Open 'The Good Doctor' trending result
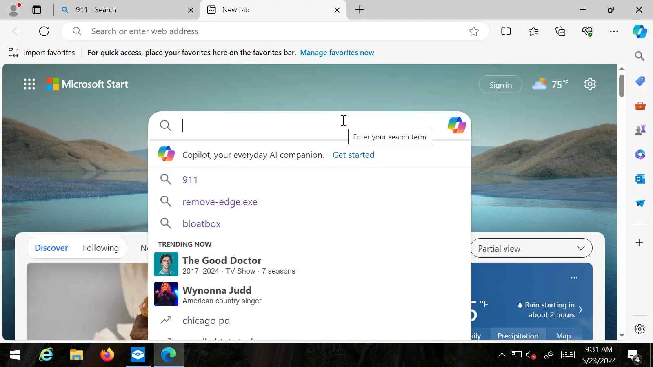Screen dimensions: 653x367 [310, 264]
